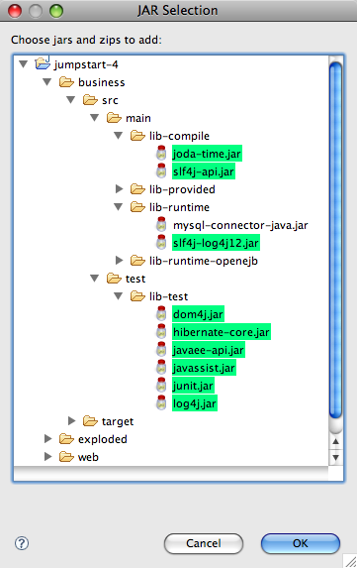
Task: Click the jar icon beside joda-time.jar
Action: (161, 154)
